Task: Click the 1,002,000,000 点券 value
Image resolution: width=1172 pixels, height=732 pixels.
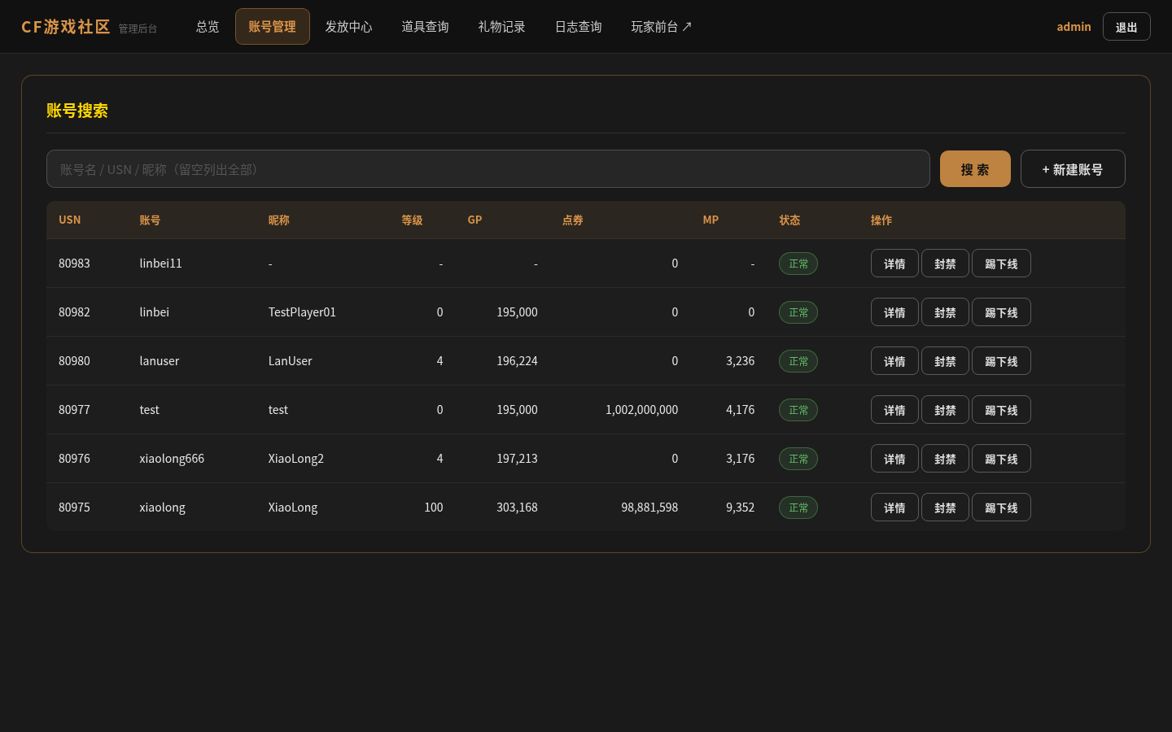Action: (641, 410)
